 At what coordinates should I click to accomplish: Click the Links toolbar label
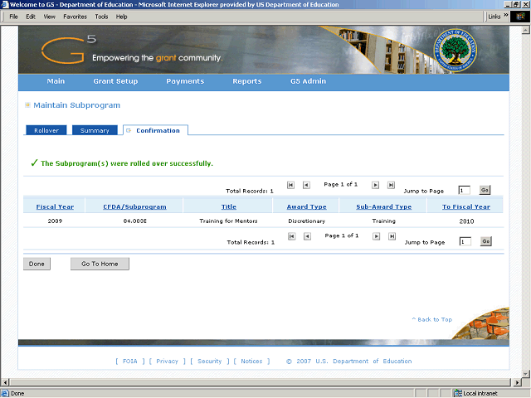pyautogui.click(x=494, y=17)
